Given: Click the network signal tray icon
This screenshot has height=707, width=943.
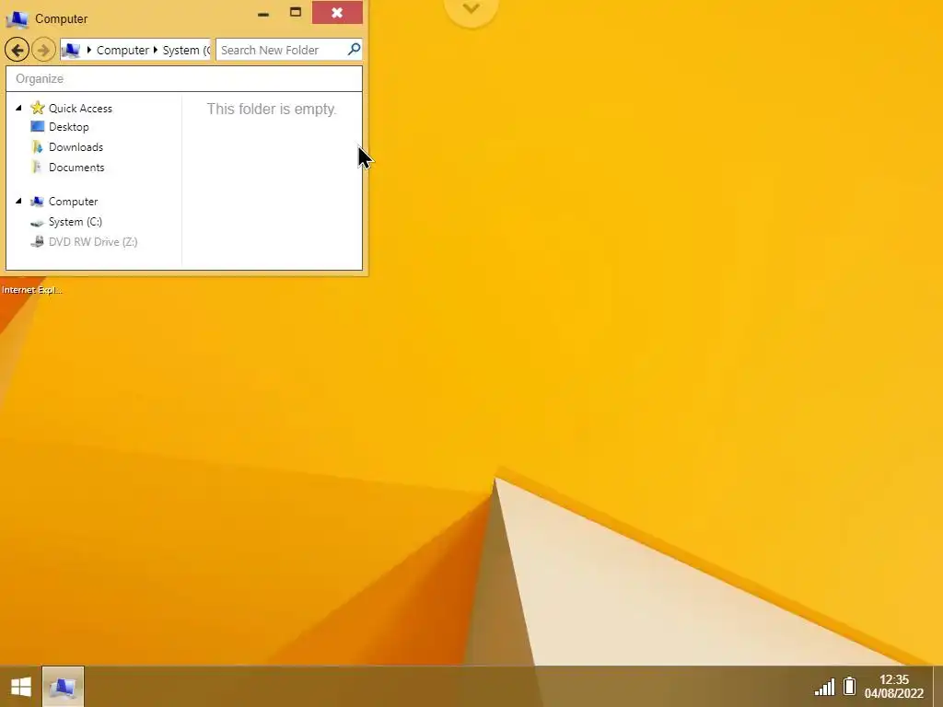Looking at the screenshot, I should [824, 687].
